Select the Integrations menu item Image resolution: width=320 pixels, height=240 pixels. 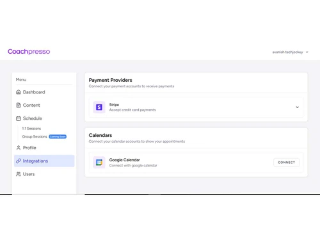click(44, 161)
